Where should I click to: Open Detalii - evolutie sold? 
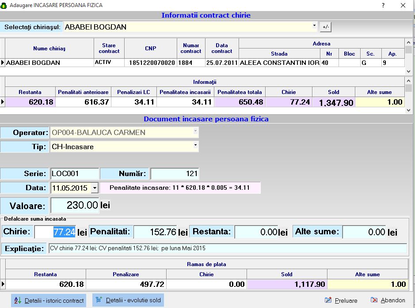(128, 300)
